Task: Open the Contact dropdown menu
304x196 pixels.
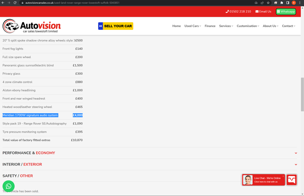Action: (x=288, y=26)
